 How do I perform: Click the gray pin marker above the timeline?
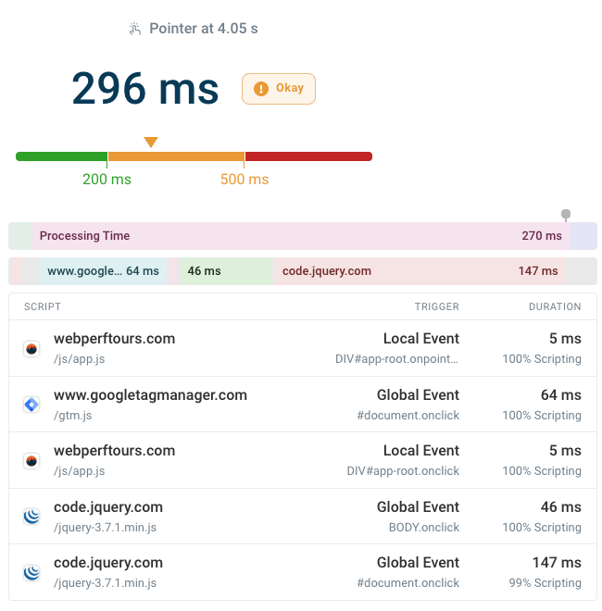[566, 215]
